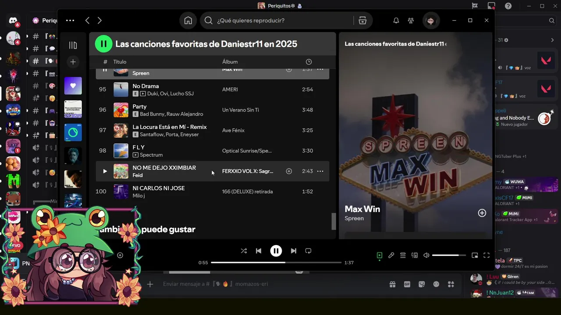
Task: Skip to previous track
Action: [259, 251]
